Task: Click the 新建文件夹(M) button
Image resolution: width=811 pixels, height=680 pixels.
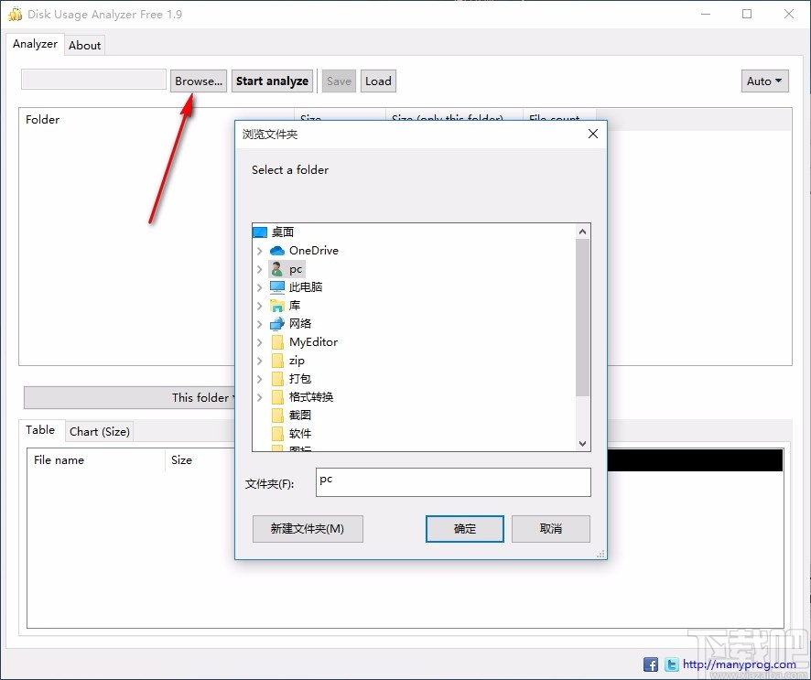Action: click(x=307, y=528)
